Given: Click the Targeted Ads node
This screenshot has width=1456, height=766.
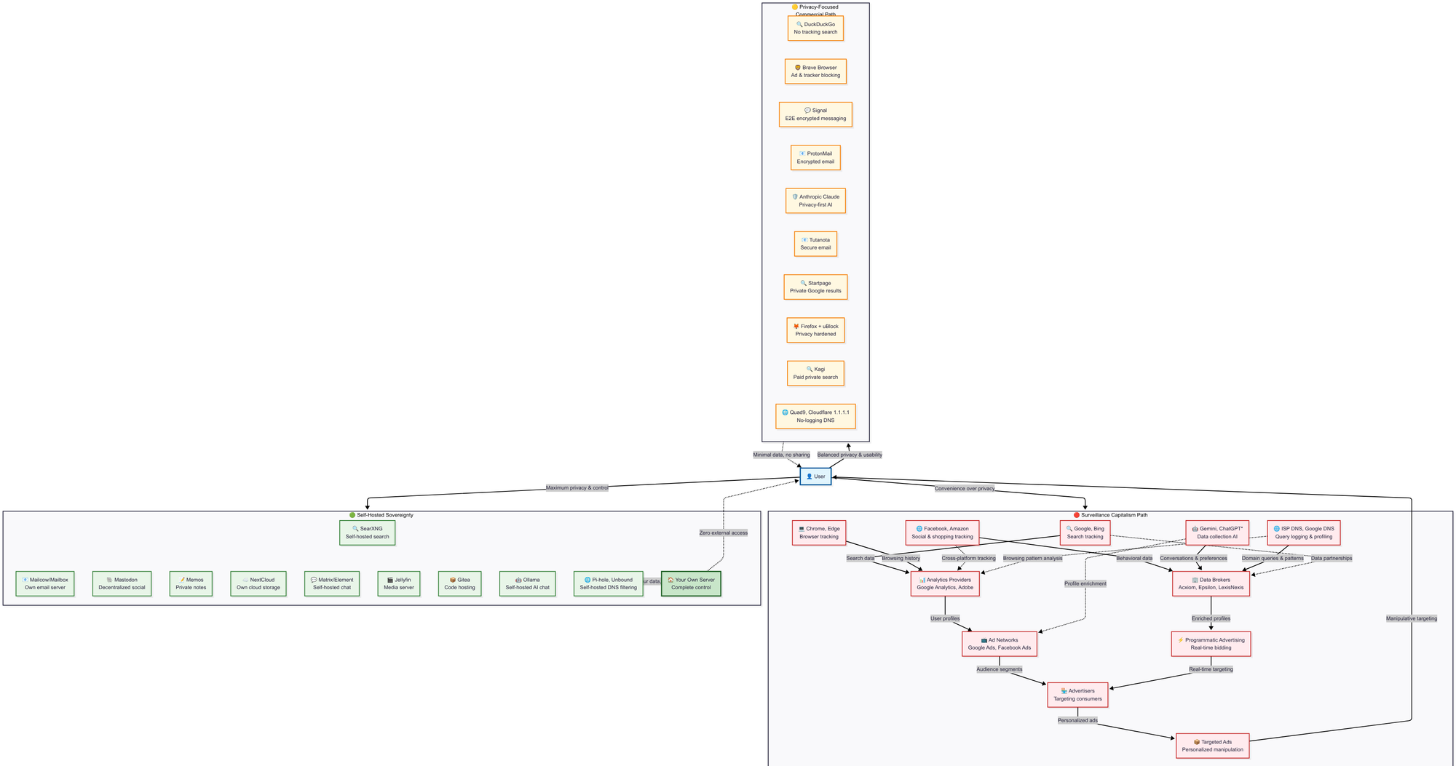Looking at the screenshot, I should click(x=1212, y=746).
